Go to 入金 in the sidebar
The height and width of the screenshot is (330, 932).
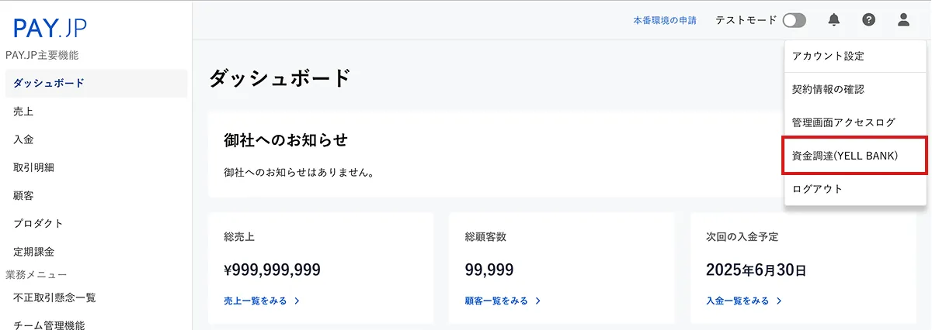tap(23, 139)
